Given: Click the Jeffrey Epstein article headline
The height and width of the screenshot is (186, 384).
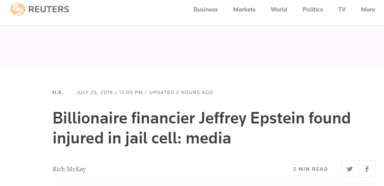Looking at the screenshot, I should [201, 118].
